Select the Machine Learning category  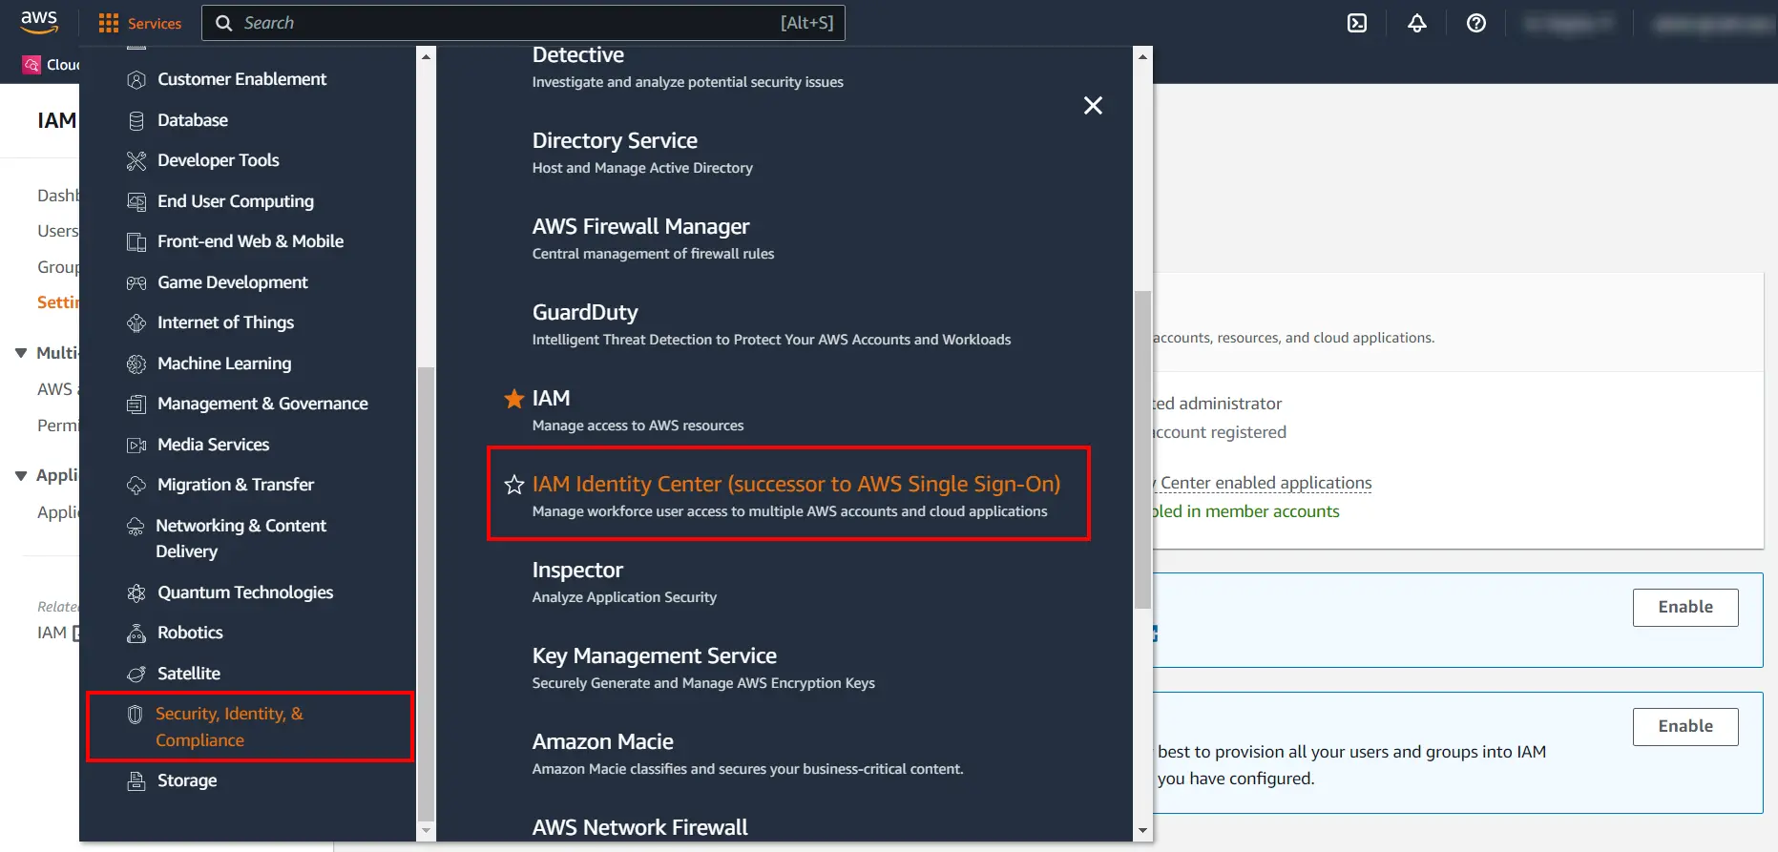(224, 364)
